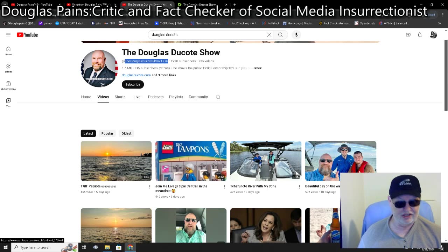Select the Oldest filter chip

coord(126,133)
